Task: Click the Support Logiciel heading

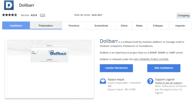Action: [165, 79]
